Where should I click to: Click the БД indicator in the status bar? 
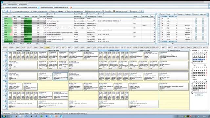click(x=31, y=113)
